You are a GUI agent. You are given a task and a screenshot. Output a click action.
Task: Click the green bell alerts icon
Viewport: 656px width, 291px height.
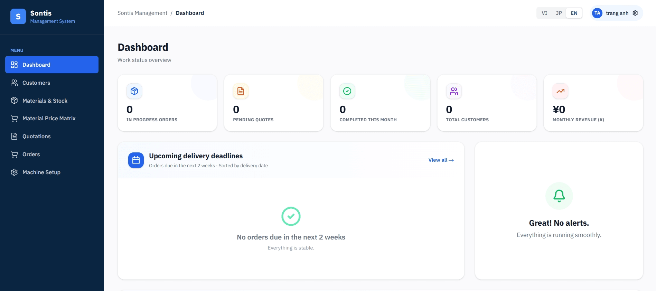(559, 196)
